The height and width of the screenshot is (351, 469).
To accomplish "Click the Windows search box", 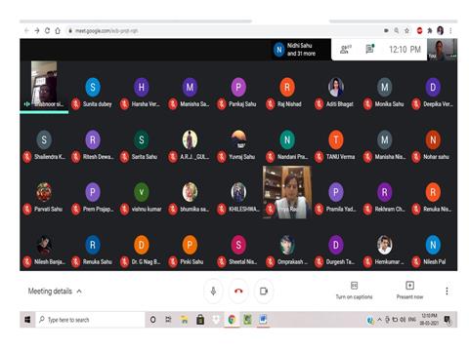I will (x=91, y=320).
